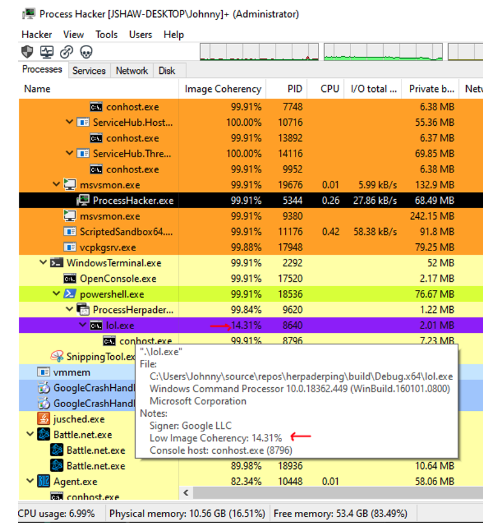
Task: Click the shield icon in the toolbar
Action: click(x=27, y=51)
